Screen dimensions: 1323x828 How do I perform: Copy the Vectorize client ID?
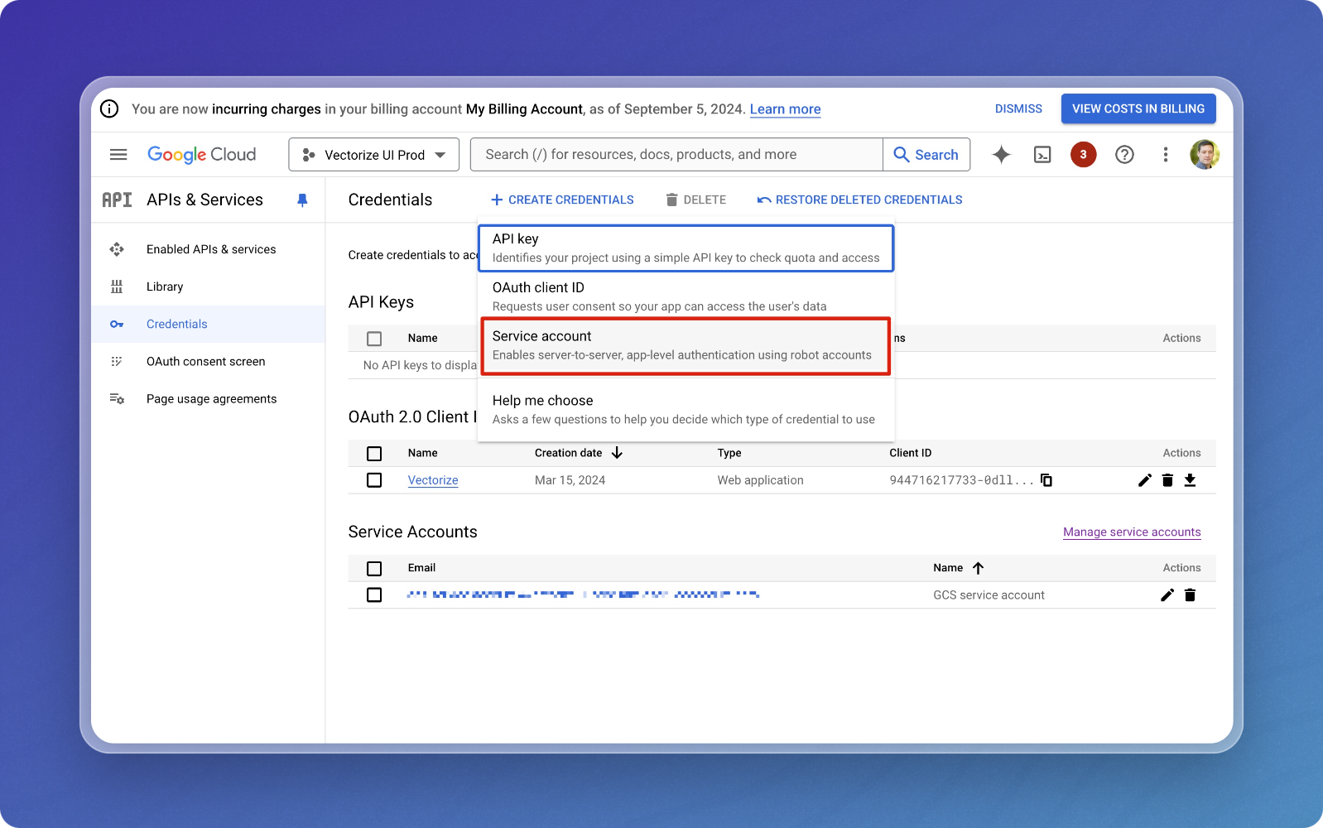coord(1046,480)
